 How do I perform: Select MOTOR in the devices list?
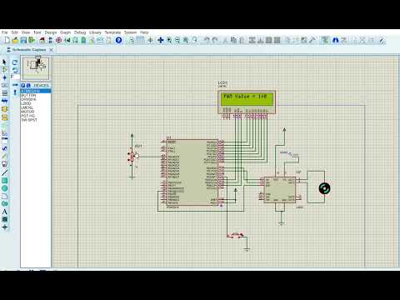[x=27, y=112]
